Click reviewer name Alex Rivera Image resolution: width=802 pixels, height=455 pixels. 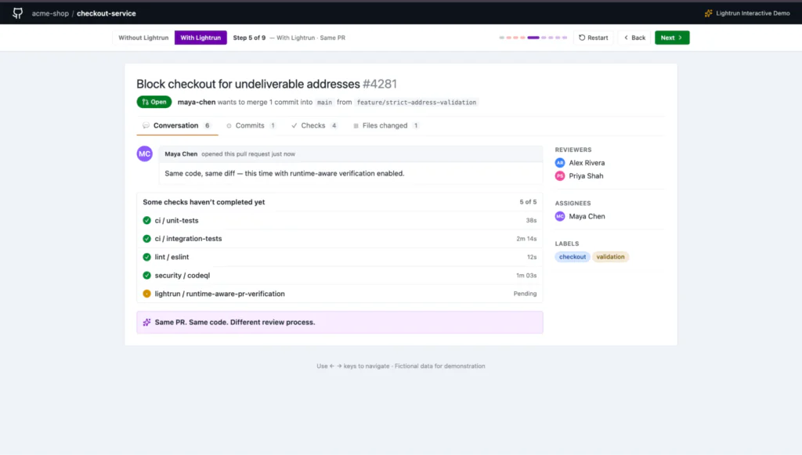pos(587,163)
